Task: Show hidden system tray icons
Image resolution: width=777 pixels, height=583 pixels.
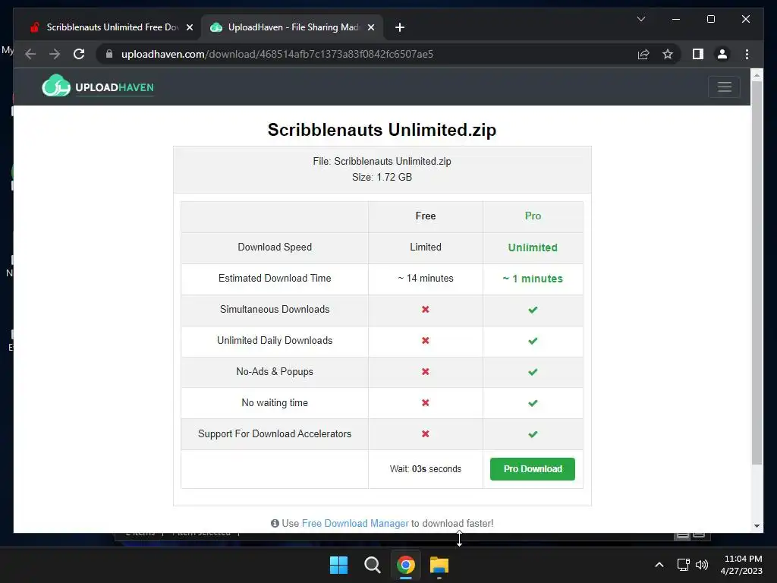Action: (659, 565)
